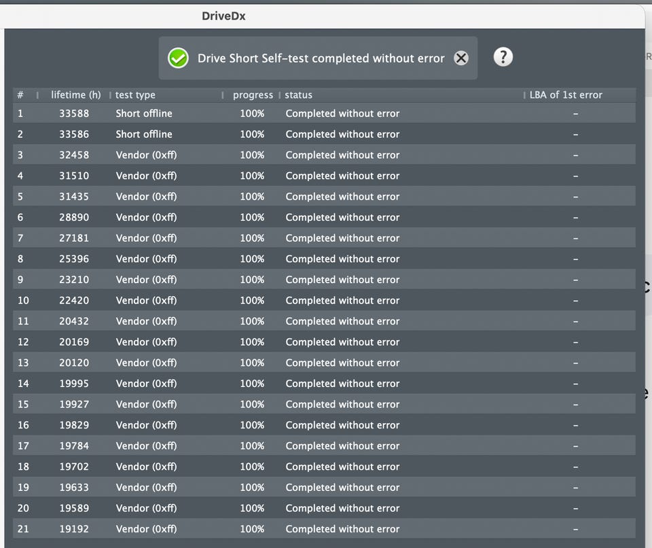Sort by the status column header
The height and width of the screenshot is (548, 652).
298,95
